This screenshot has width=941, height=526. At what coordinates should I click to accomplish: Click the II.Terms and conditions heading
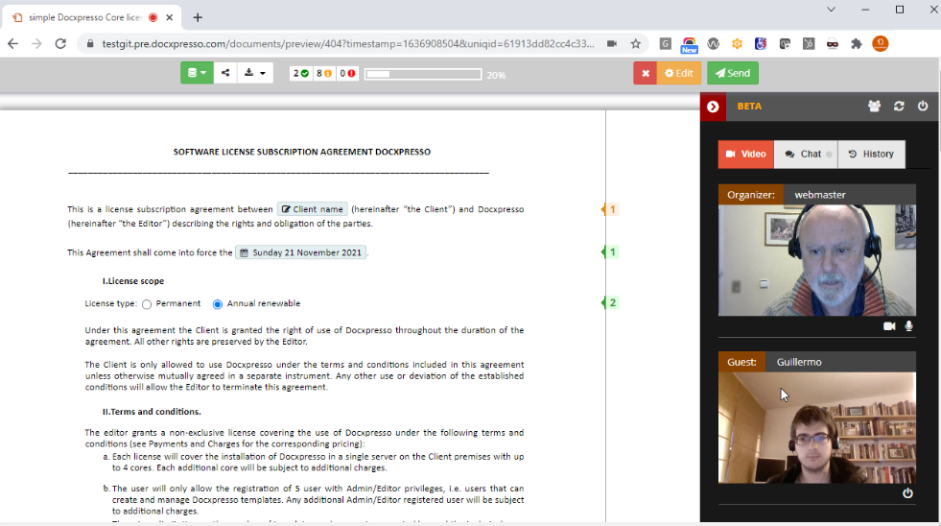click(x=152, y=412)
